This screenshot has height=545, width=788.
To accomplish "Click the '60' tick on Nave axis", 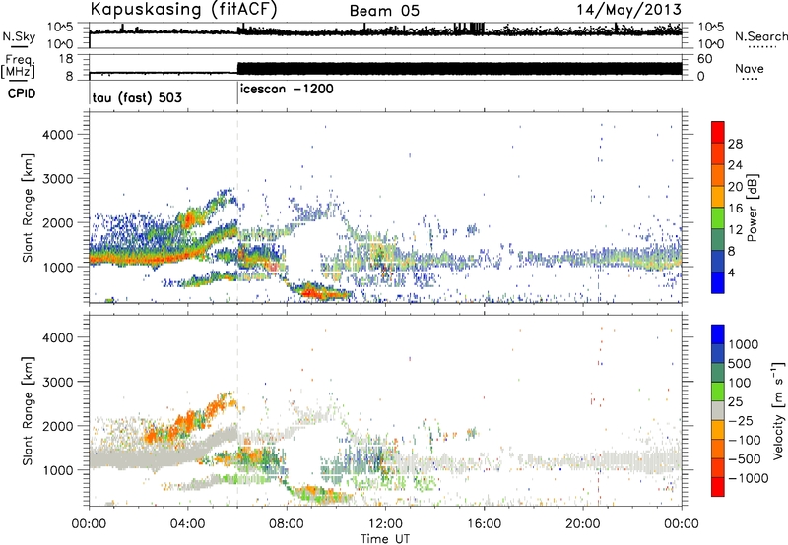I will click(x=704, y=59).
